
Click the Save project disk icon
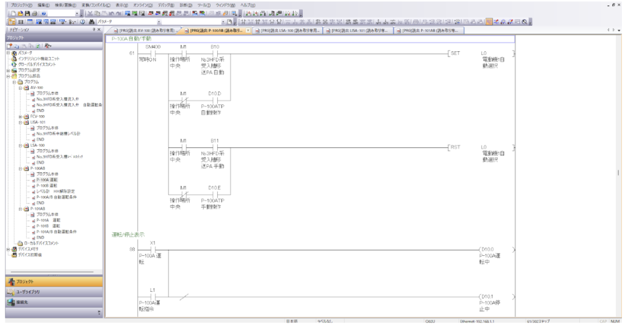pos(27,13)
